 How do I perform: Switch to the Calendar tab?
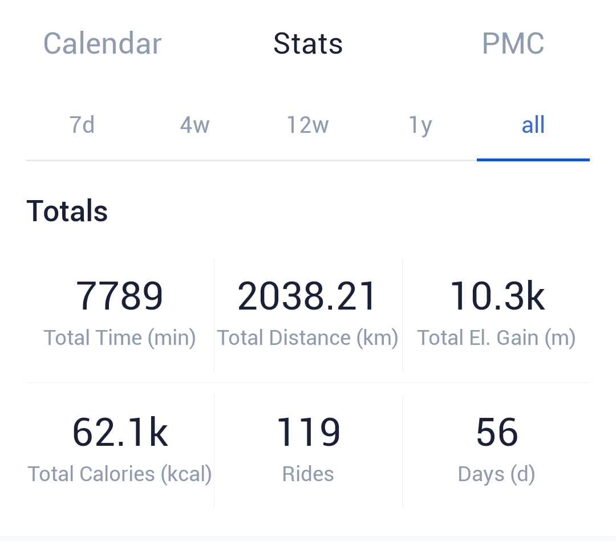point(103,43)
